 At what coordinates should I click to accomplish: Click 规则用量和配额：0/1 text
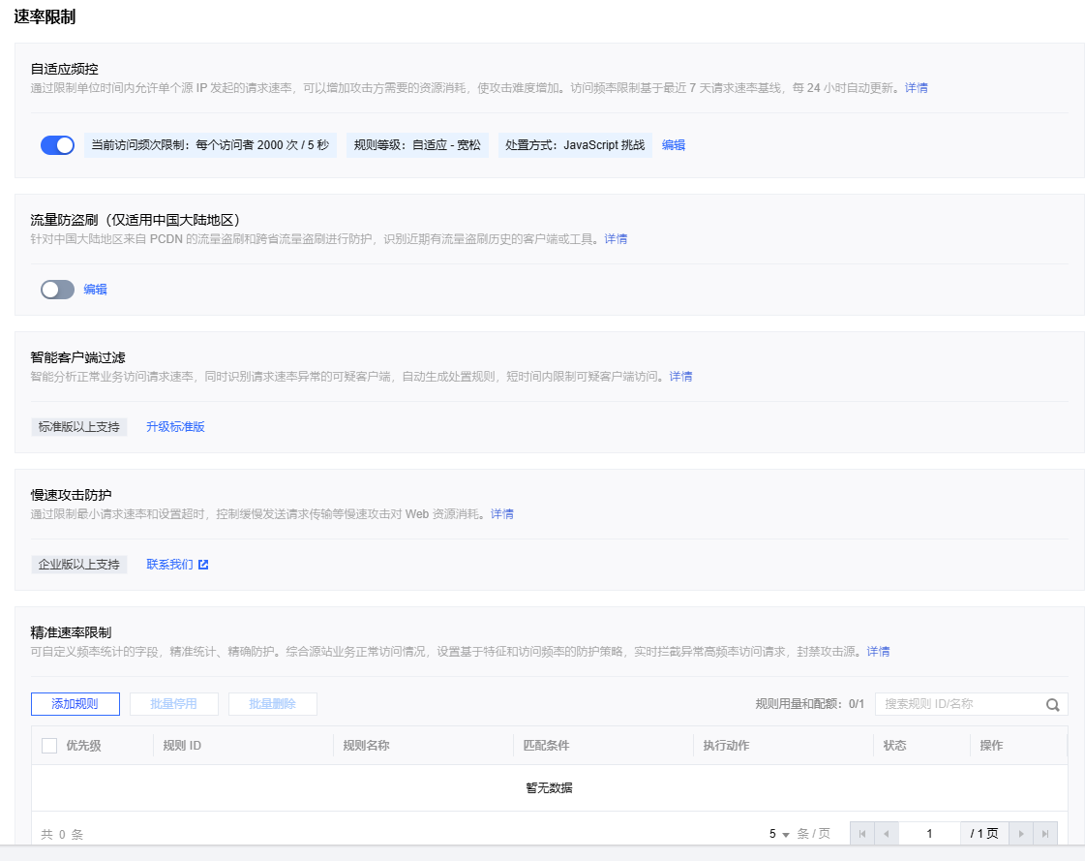pos(809,704)
